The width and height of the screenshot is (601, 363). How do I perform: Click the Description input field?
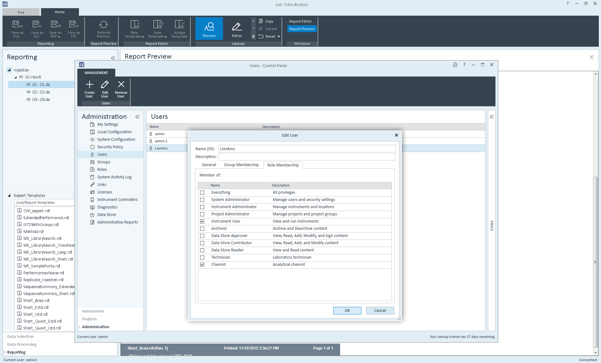coord(307,157)
